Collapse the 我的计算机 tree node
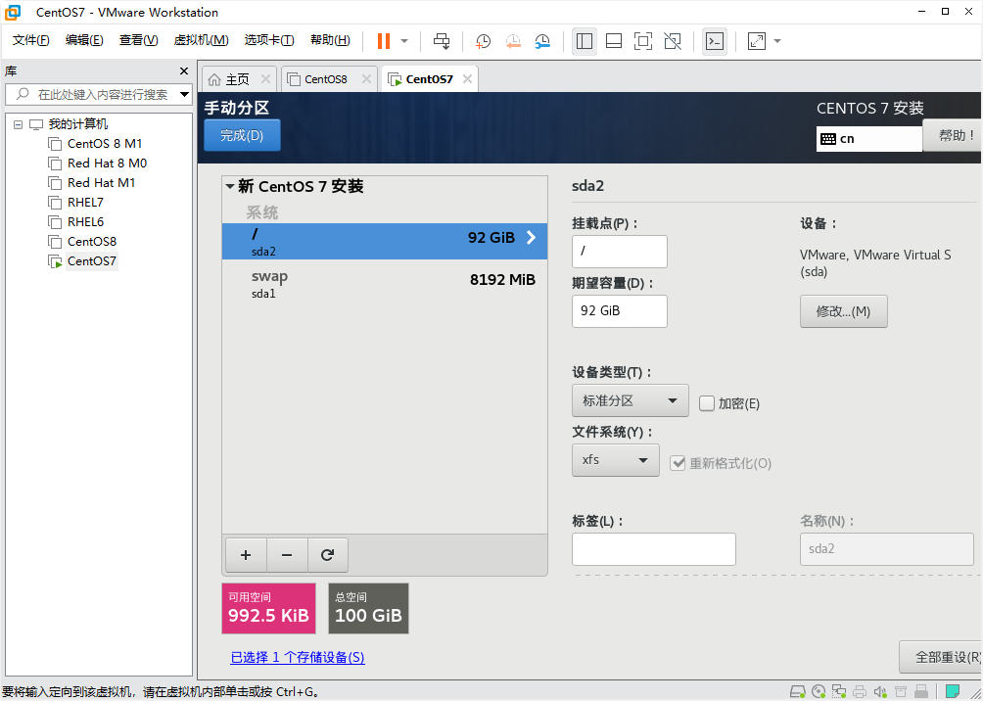The height and width of the screenshot is (701, 983). [x=18, y=124]
